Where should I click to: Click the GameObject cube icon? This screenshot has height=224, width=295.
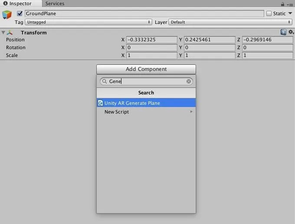[7, 15]
